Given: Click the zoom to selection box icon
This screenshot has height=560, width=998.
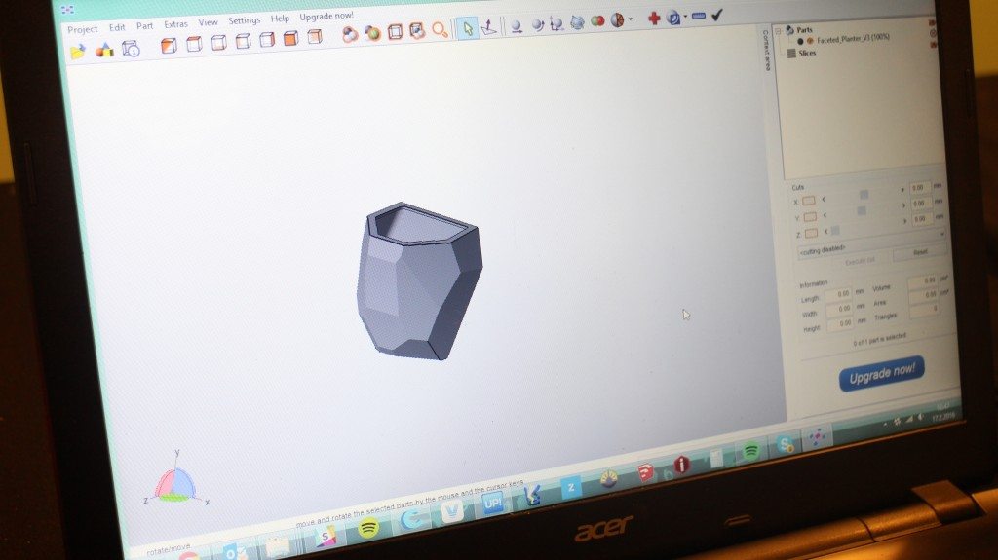Looking at the screenshot, I should coord(417,30).
